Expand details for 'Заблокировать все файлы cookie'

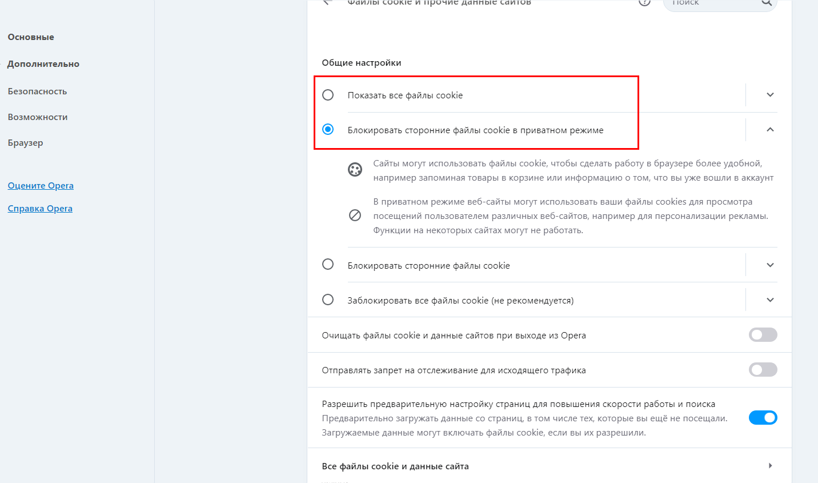(770, 300)
